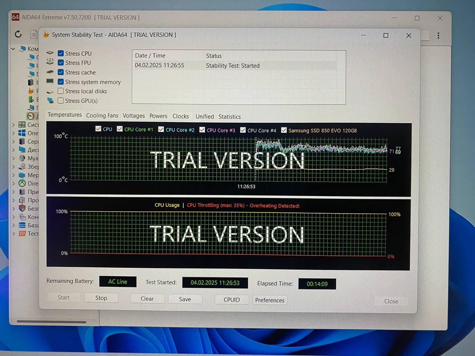The image size is (475, 356).
Task: Click the chip icon beside Stress cache
Action: click(x=50, y=72)
